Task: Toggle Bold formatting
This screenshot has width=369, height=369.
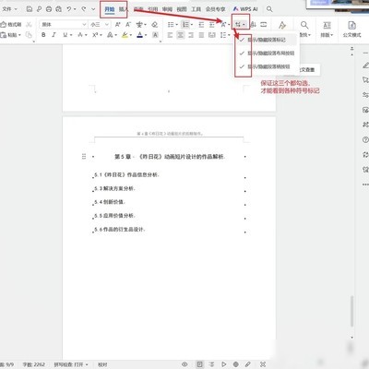Action: tap(43, 35)
